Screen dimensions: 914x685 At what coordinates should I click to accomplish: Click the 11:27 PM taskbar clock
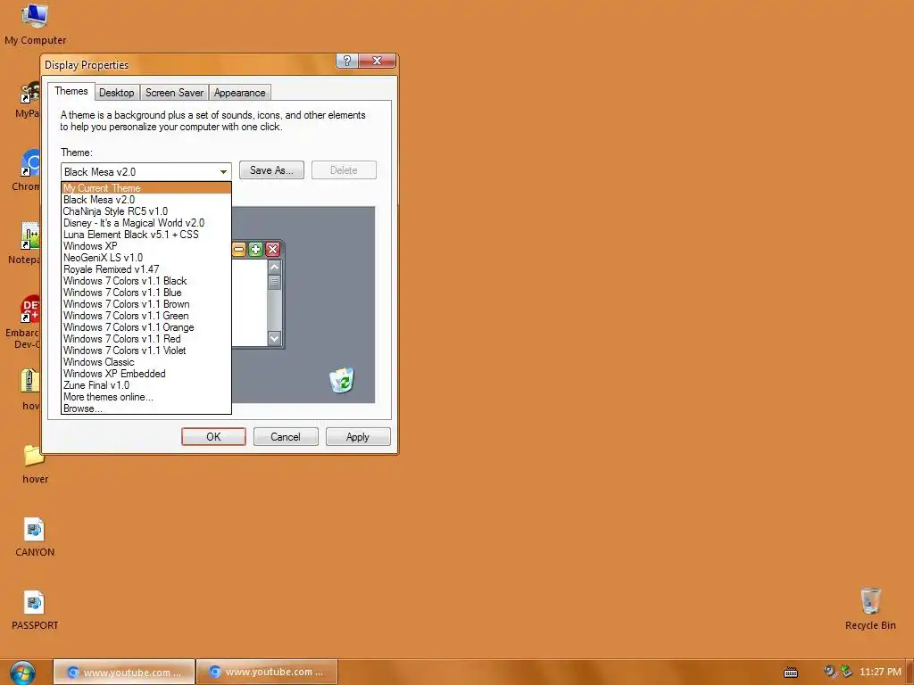pyautogui.click(x=880, y=673)
